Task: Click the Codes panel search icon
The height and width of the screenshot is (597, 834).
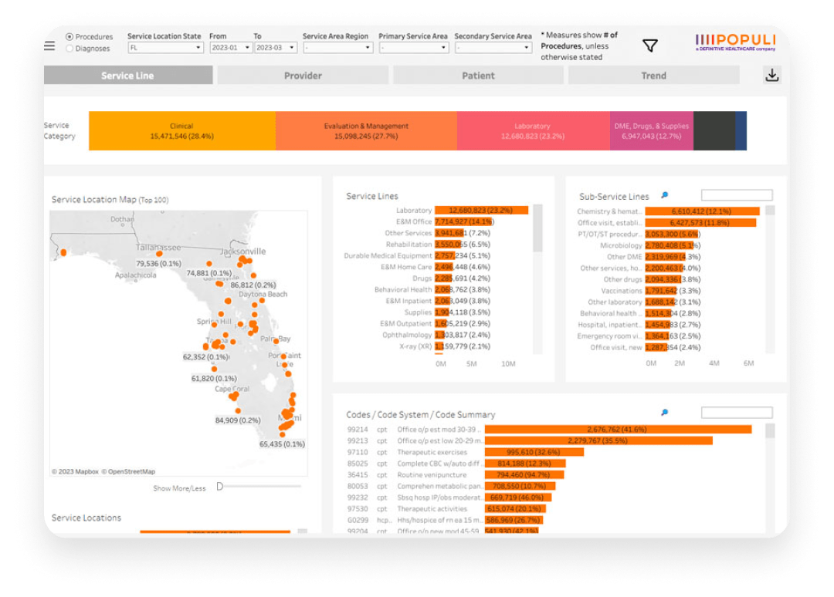Action: (x=664, y=413)
